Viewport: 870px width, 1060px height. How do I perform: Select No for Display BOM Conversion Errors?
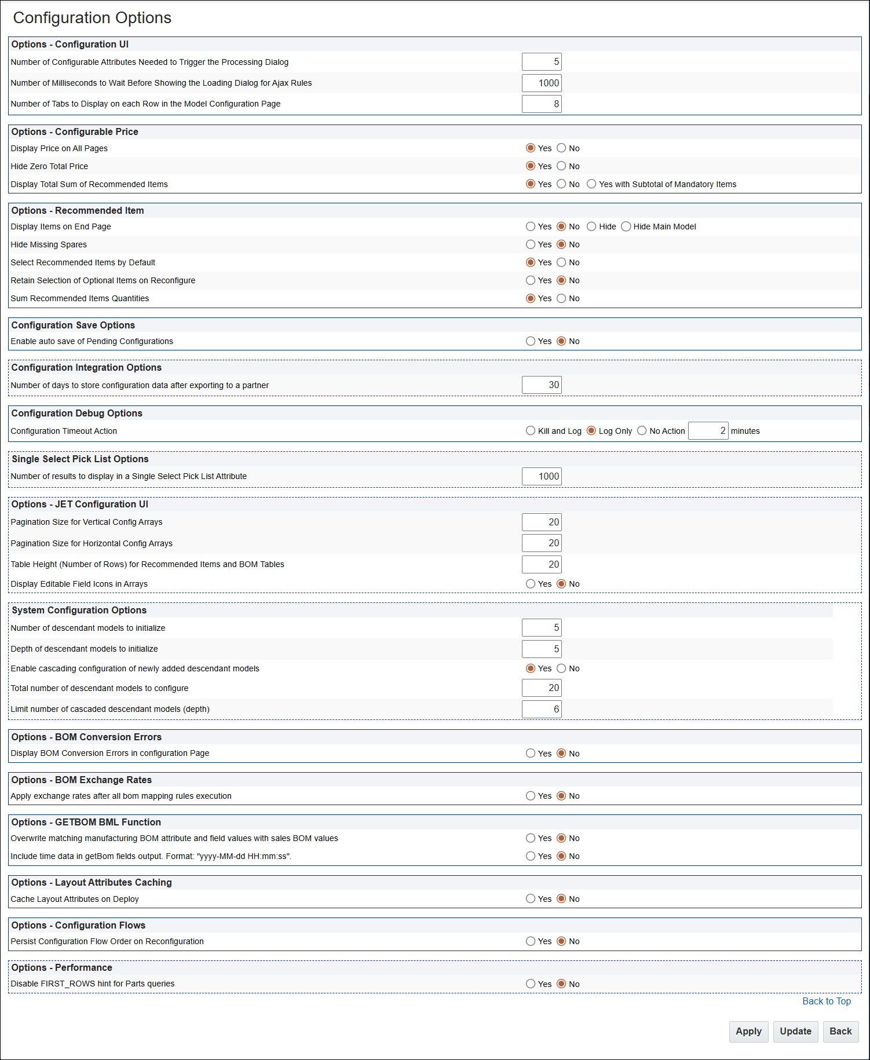coord(561,754)
